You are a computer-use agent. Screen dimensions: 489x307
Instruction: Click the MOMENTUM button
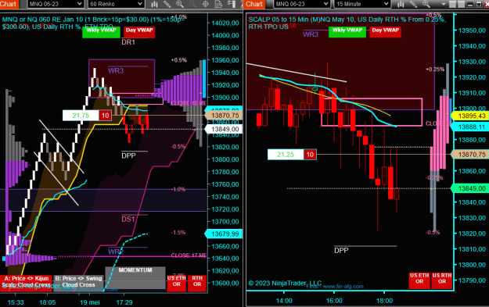pyautogui.click(x=135, y=277)
